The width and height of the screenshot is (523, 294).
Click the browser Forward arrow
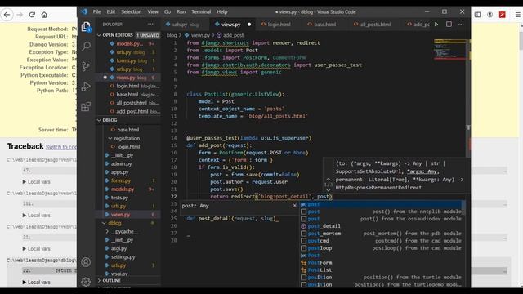point(20,15)
